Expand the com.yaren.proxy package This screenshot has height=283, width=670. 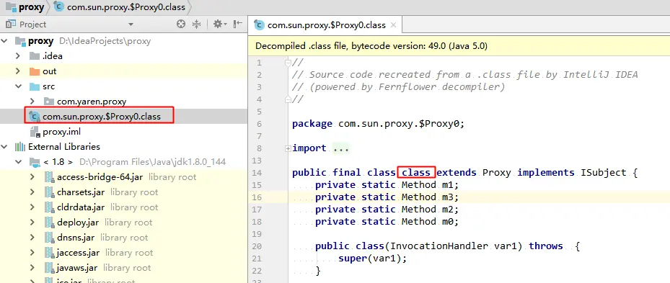32,101
